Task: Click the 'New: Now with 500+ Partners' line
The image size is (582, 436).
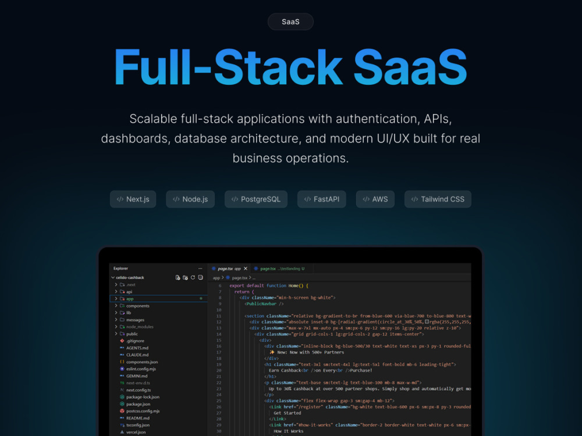Action: tap(307, 352)
